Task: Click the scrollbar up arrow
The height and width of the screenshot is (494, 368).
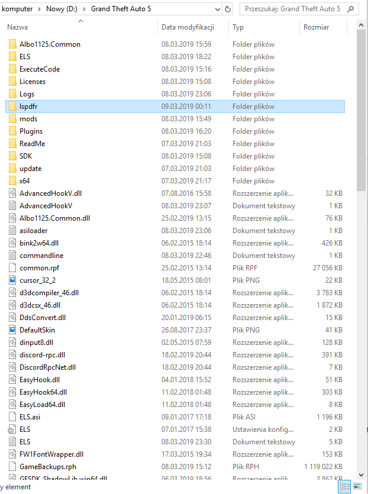Action: click(361, 25)
